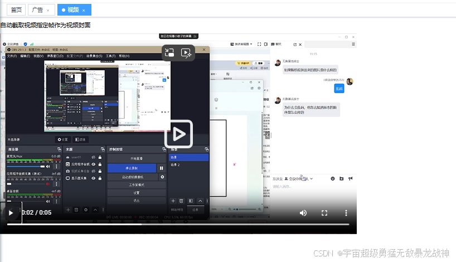The image size is (456, 262).
Task: Mute the video with the speaker icon
Action: pyautogui.click(x=303, y=213)
